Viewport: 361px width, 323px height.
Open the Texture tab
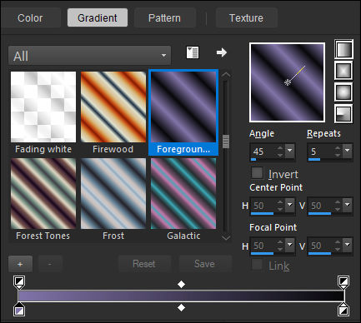coord(246,18)
